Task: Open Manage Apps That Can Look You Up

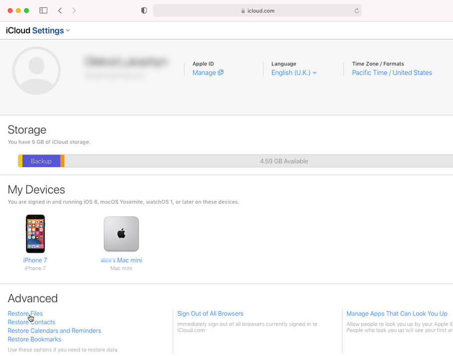Action: click(397, 314)
